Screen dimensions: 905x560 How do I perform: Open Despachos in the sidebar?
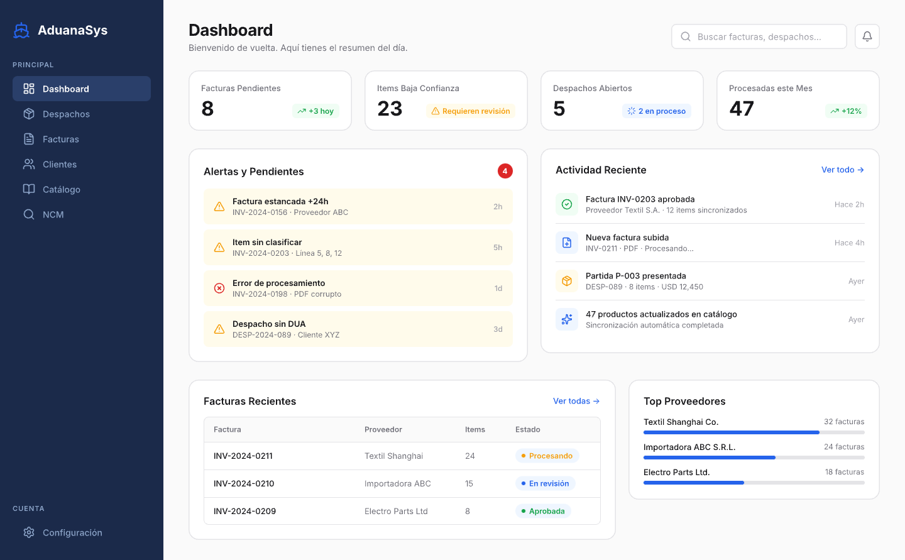pyautogui.click(x=66, y=114)
